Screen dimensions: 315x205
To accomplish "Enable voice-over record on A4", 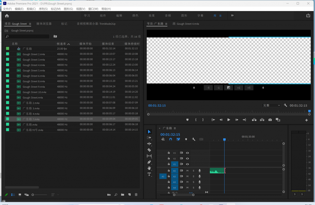I will pyautogui.click(x=199, y=187).
